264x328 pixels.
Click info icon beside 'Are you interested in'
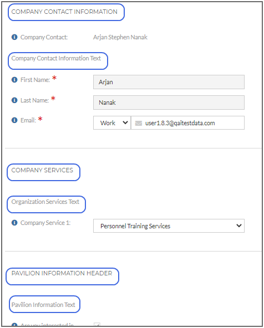pos(14,325)
